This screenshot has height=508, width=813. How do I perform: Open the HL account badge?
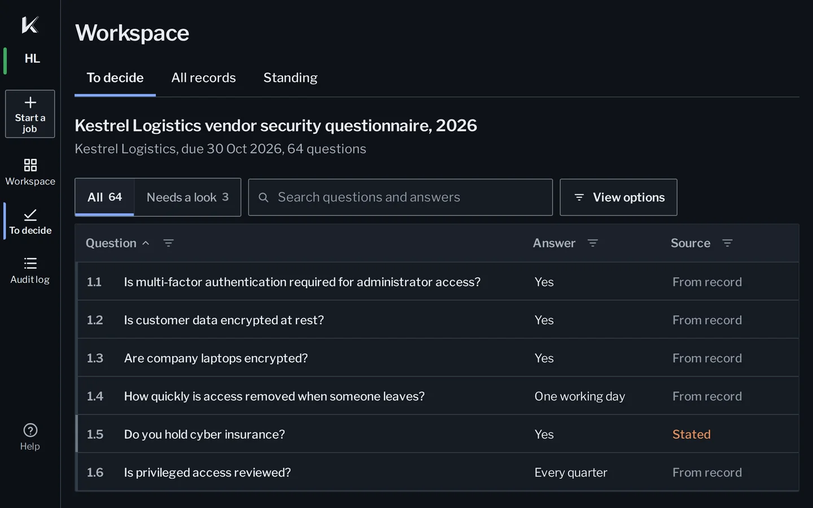(x=32, y=59)
